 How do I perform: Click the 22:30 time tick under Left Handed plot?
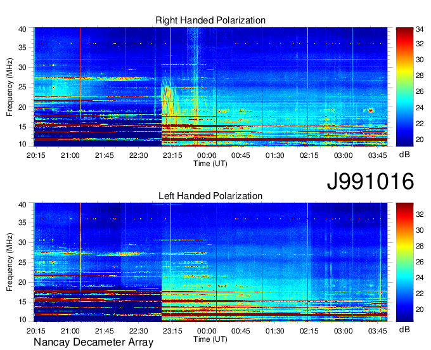click(x=139, y=331)
